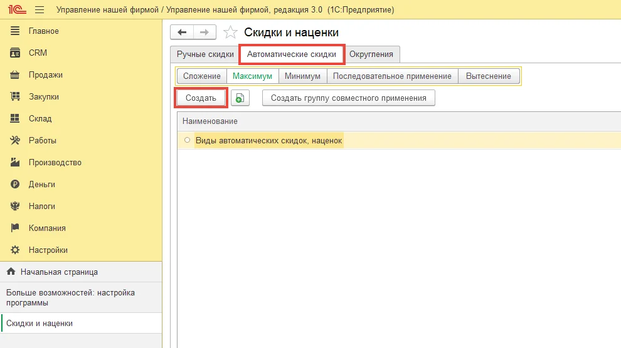The height and width of the screenshot is (348, 621).
Task: Open Продажи basket icon
Action: (x=15, y=74)
